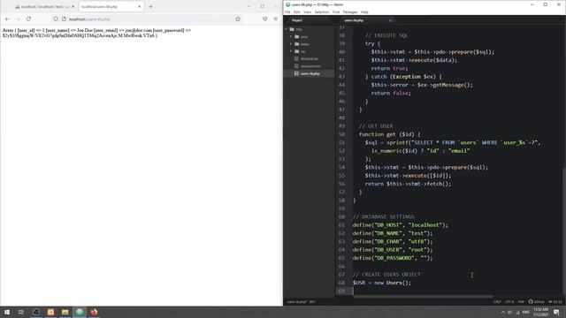Open the network icon in system tray
Screen dimensions: 566x318
(517, 312)
